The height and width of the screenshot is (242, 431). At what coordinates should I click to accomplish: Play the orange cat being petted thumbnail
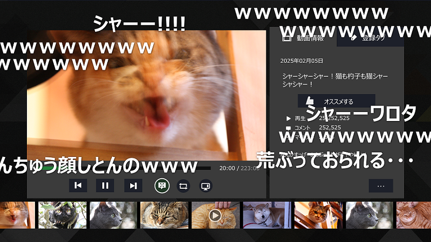[215, 215]
